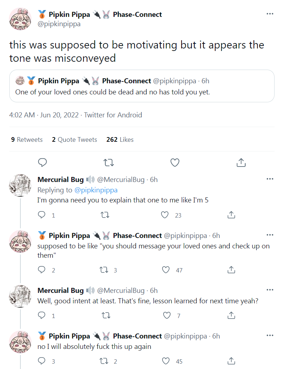This screenshot has height=369, width=281.
Task: Like Mercurial Bug's 'explain like I'm 5' reply
Action: (165, 215)
